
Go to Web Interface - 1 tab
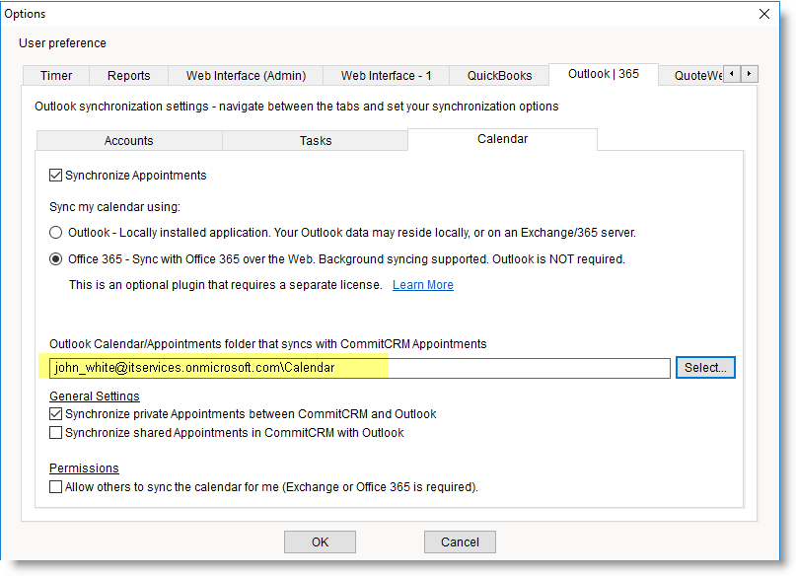point(386,76)
